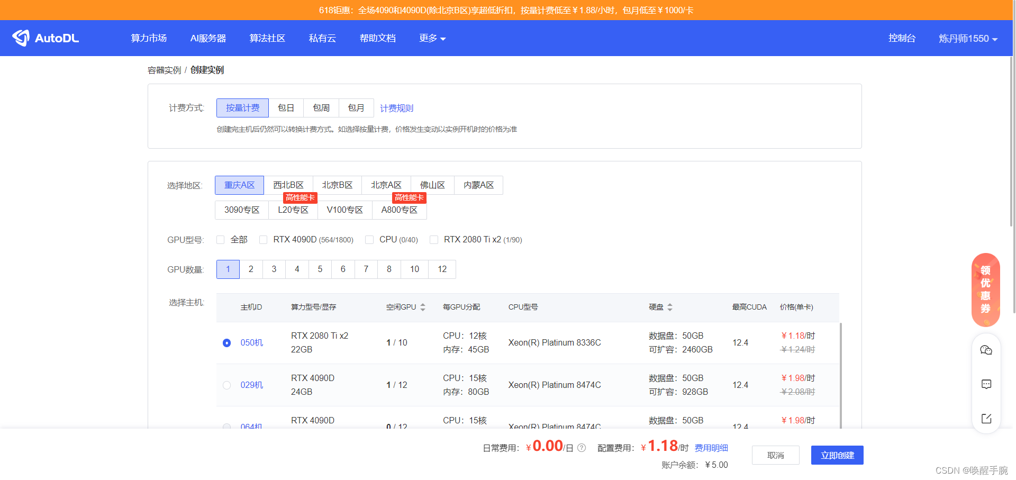Select host 029机 radio button
This screenshot has width=1016, height=480.
(x=227, y=385)
